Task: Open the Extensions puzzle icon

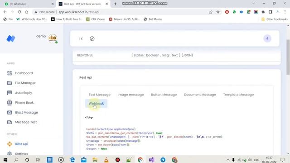Action: point(263,12)
